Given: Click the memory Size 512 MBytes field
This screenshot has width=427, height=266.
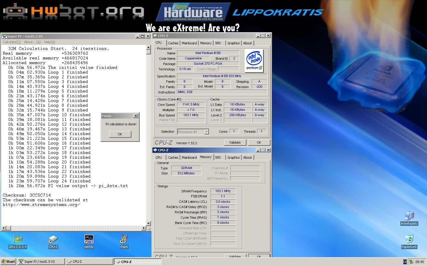Looking at the screenshot, I should [x=186, y=173].
